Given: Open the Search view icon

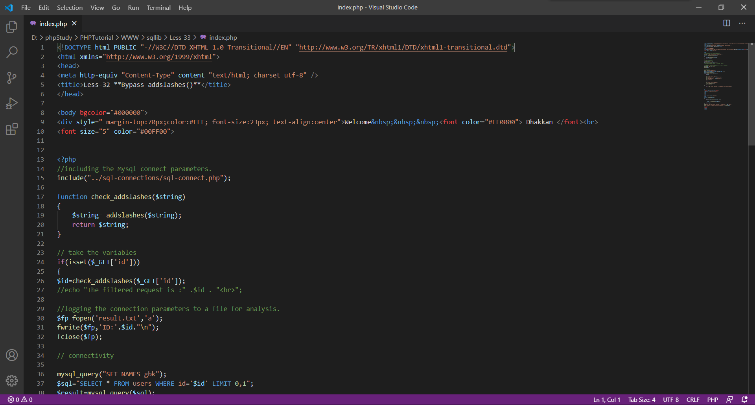Looking at the screenshot, I should (x=12, y=52).
